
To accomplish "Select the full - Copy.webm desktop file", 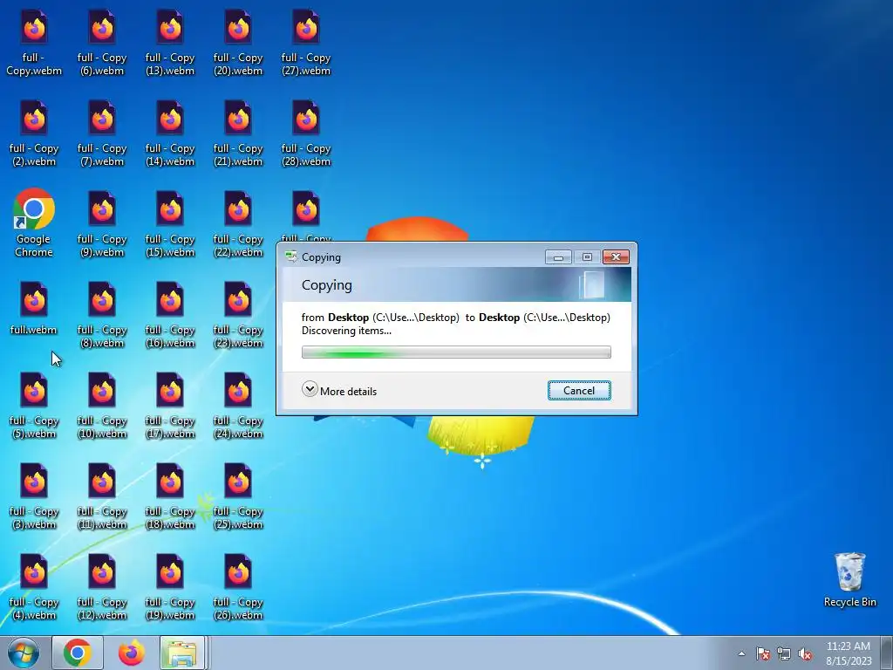I will click(34, 44).
